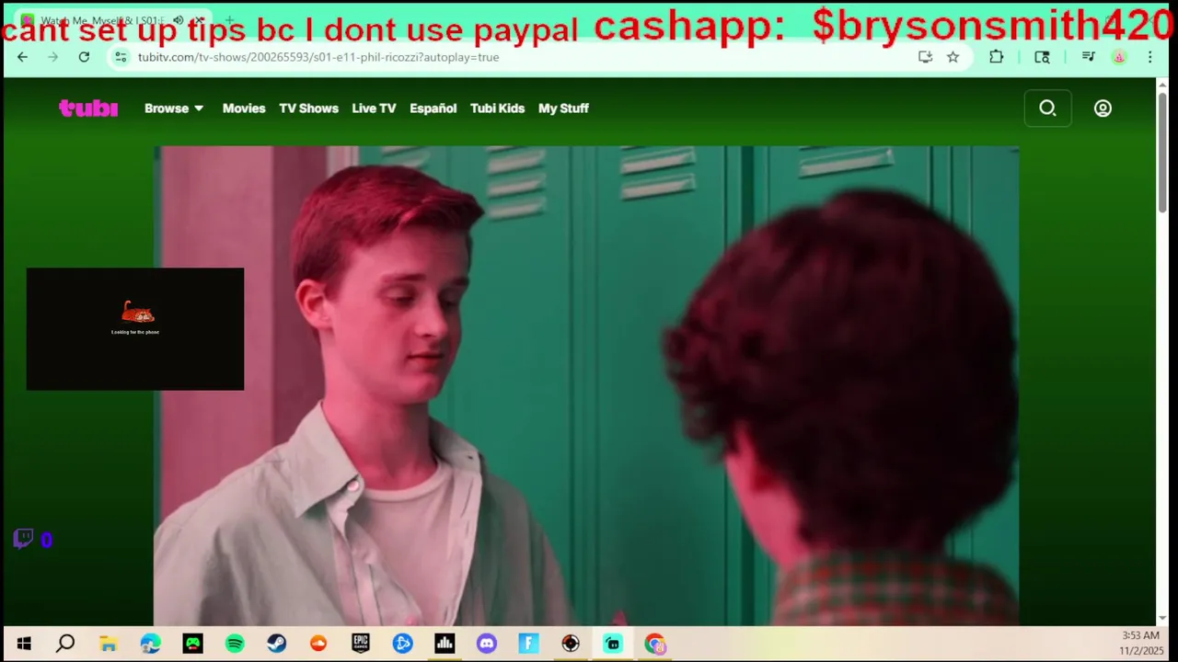Click the browser forward arrow

tap(52, 57)
